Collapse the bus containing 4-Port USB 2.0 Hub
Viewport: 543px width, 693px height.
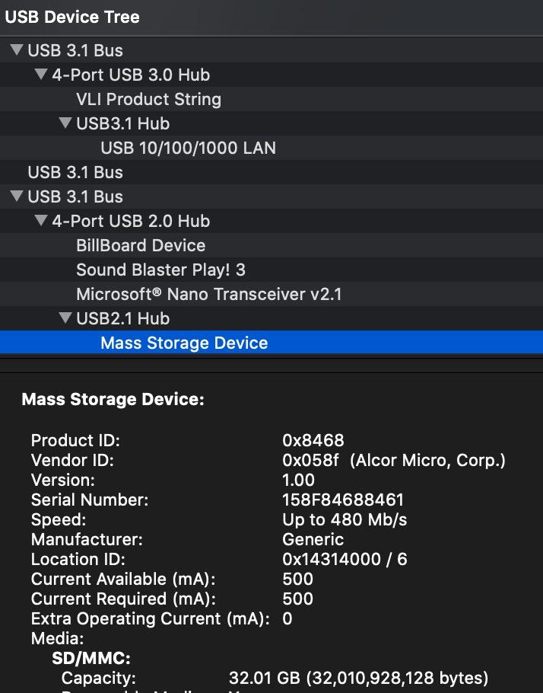coord(17,196)
